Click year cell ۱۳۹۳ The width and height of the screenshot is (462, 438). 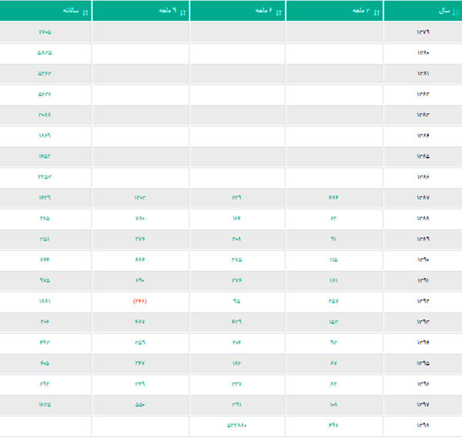point(423,322)
